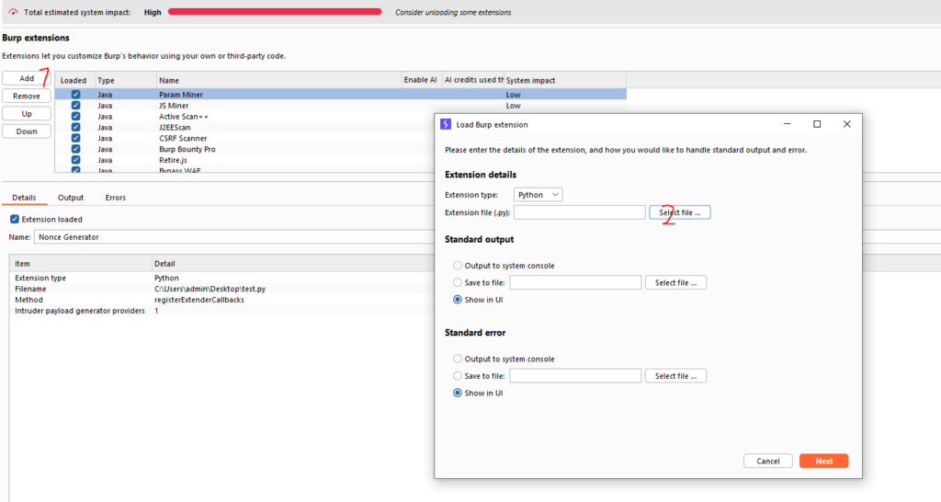Click the orange Next button
Screen dimensions: 941x502
click(823, 462)
